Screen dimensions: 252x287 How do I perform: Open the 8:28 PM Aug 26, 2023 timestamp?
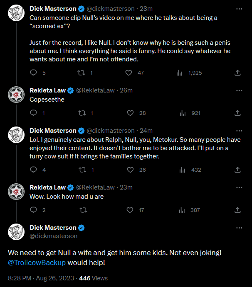tap(41, 278)
